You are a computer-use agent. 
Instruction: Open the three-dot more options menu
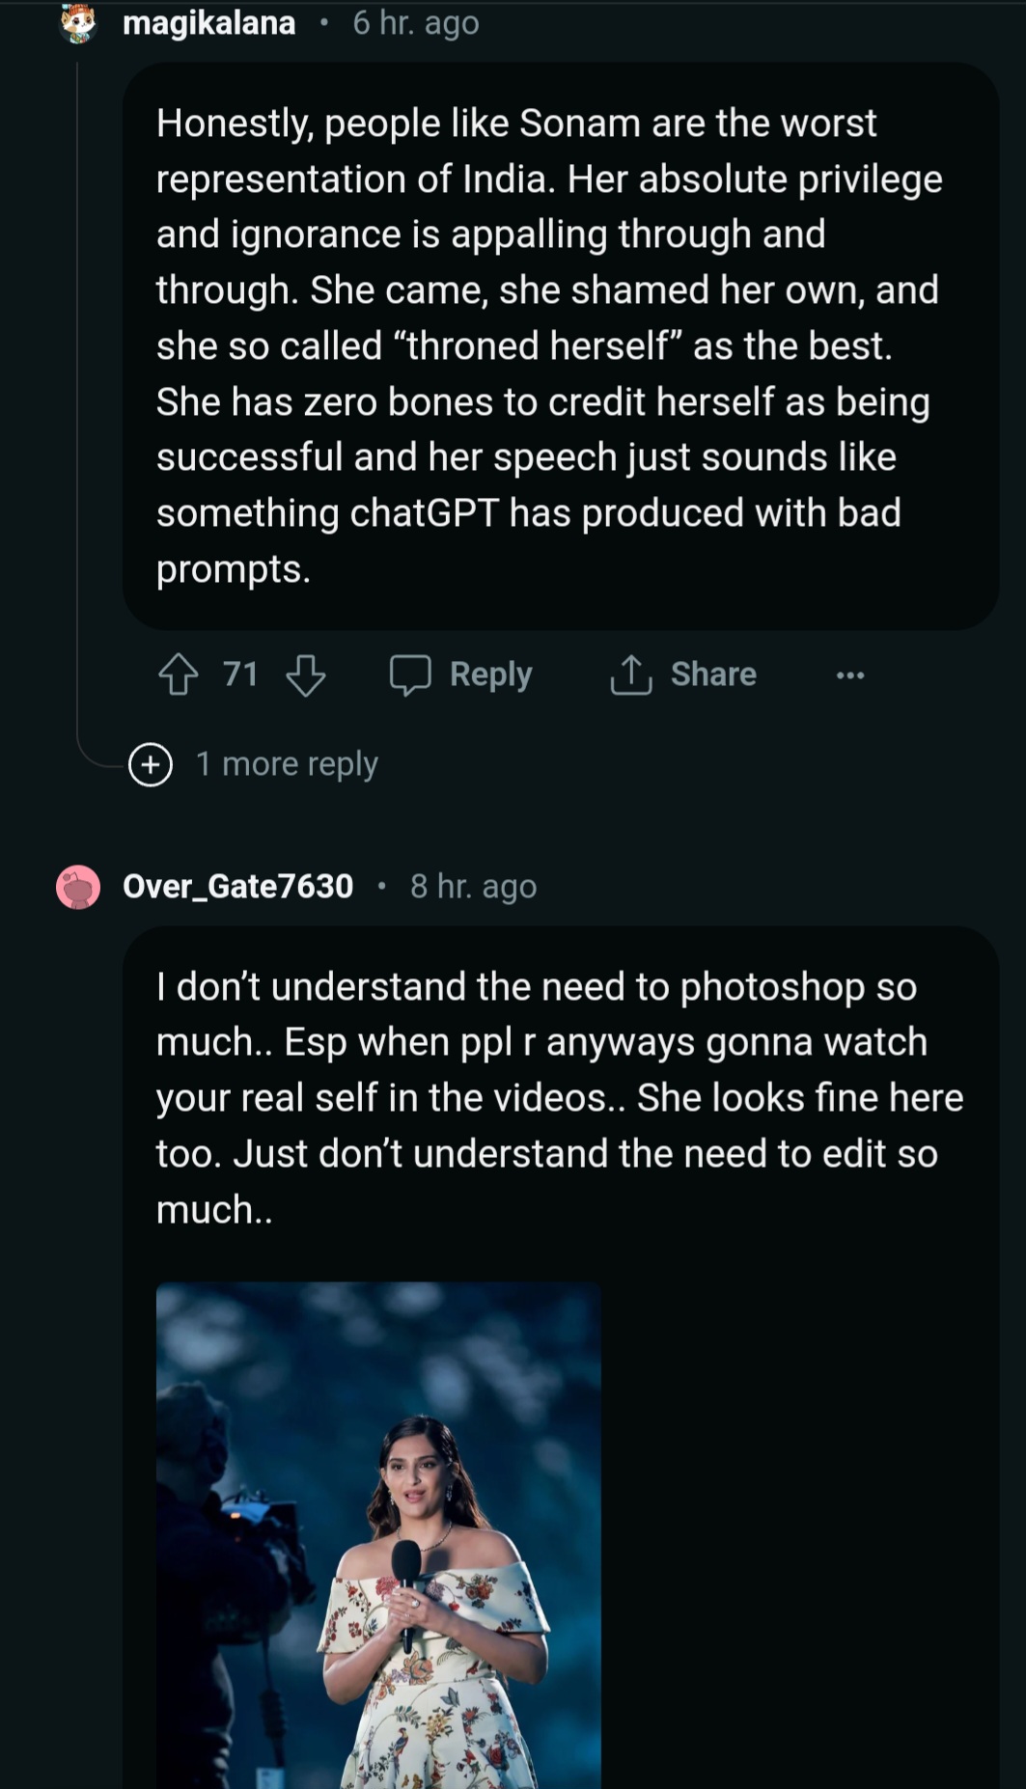click(x=850, y=674)
